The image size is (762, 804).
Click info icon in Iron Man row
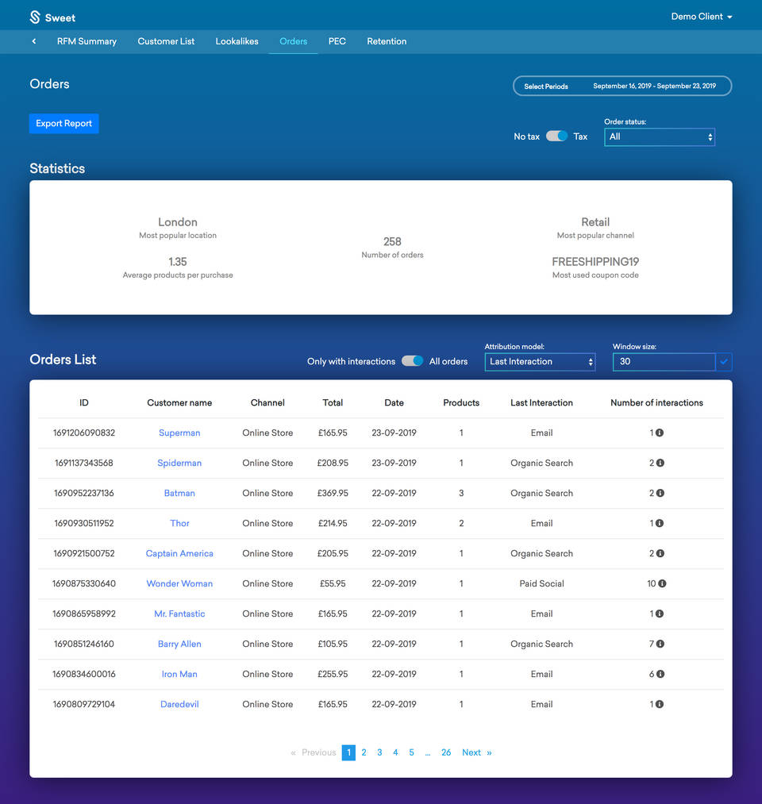click(660, 675)
